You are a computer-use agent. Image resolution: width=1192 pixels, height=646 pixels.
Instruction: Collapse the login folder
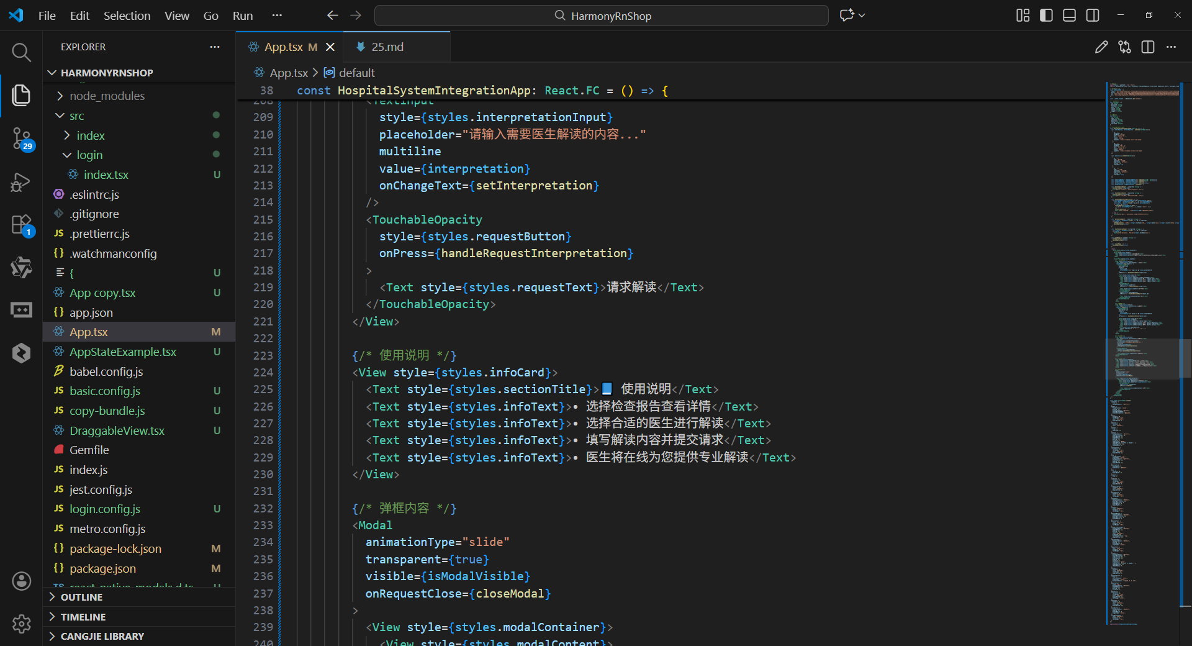[x=139, y=155]
